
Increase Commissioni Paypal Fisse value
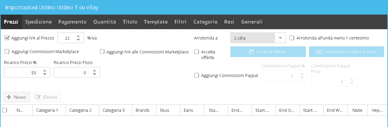[x=352, y=80]
